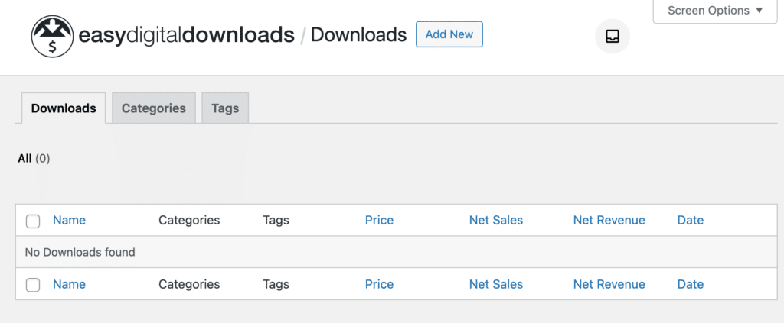Sort by Name in header row
The image size is (784, 323).
coord(69,220)
